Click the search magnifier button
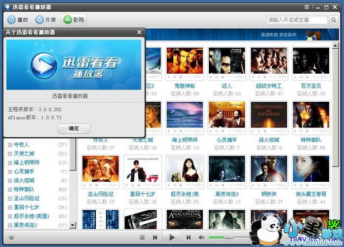This screenshot has width=344, height=247. coord(334,20)
